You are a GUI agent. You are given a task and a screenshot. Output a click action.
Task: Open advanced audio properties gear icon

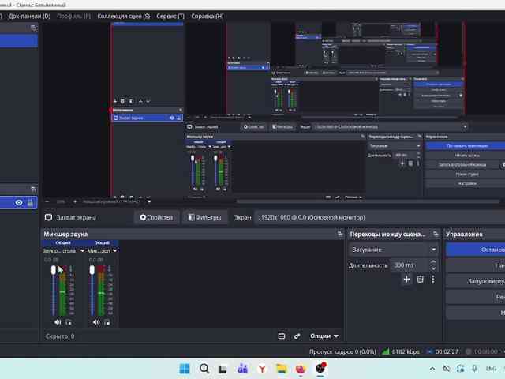click(x=297, y=336)
